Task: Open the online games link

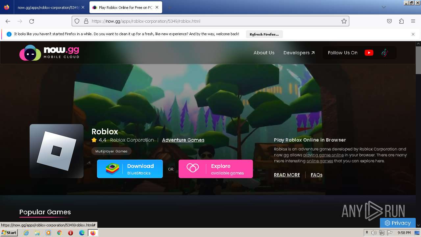Action: click(x=320, y=161)
